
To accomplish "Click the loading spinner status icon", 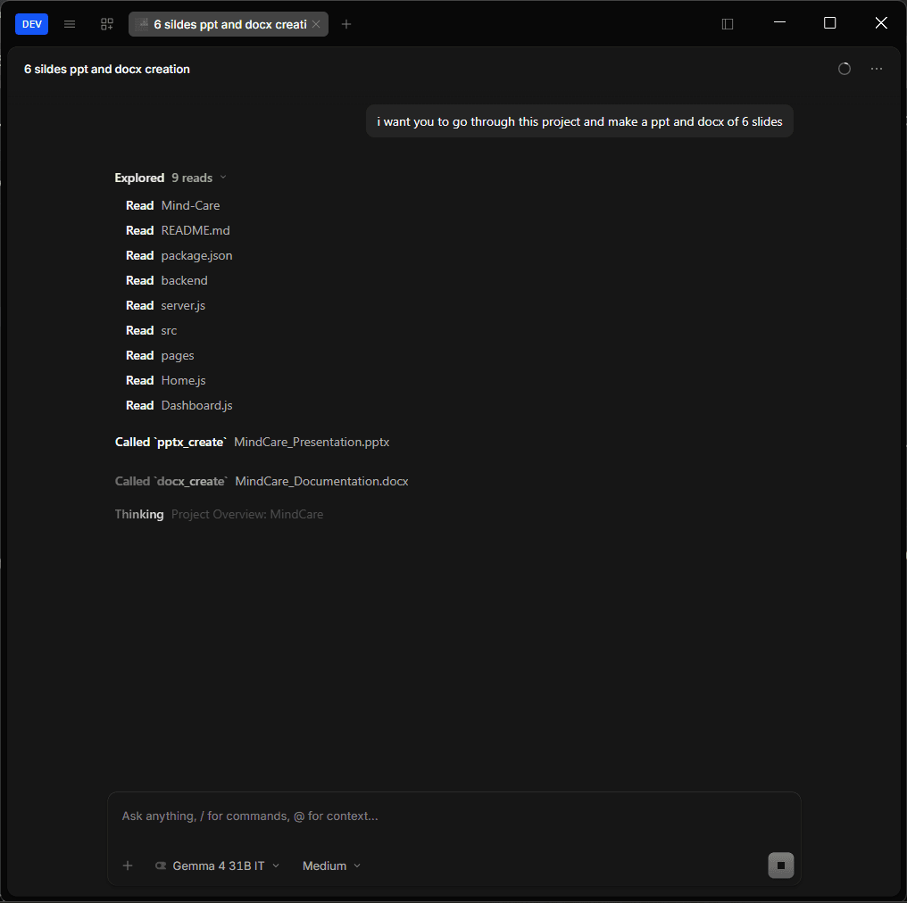I will (x=845, y=69).
